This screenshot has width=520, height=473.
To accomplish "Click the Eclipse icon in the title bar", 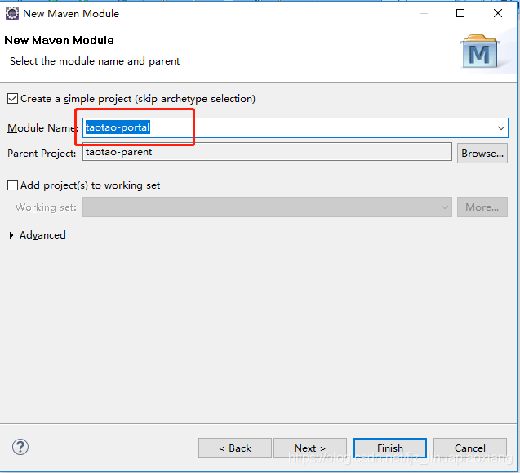I will tap(12, 13).
